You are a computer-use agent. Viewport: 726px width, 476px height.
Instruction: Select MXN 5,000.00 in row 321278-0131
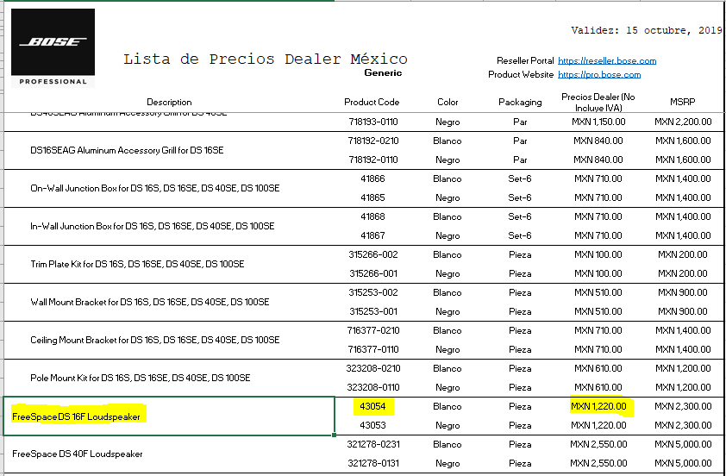[x=683, y=464]
